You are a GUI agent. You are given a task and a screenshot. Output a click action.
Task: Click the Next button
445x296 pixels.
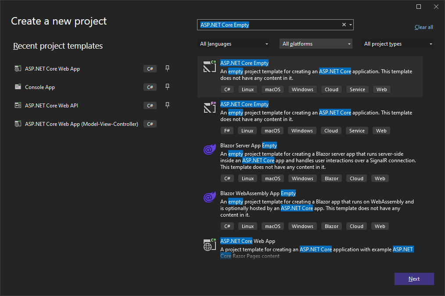[x=414, y=279]
